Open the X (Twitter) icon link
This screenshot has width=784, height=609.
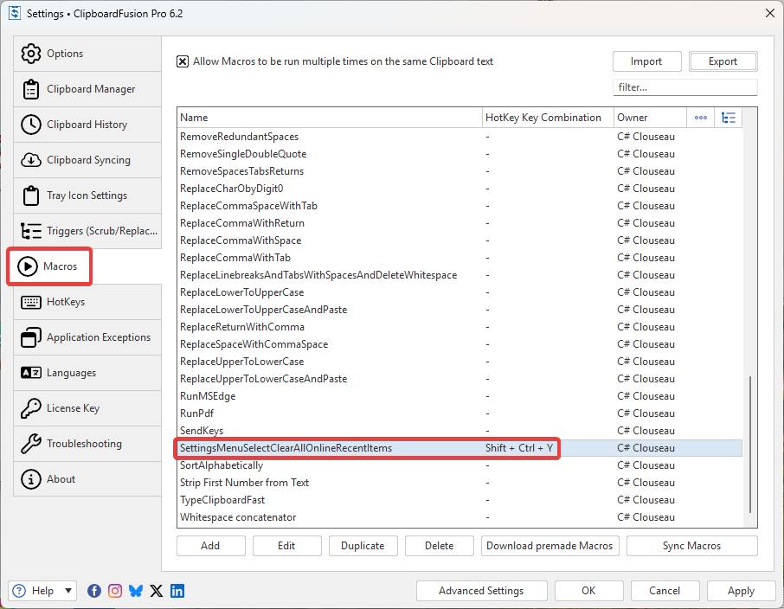pos(157,591)
